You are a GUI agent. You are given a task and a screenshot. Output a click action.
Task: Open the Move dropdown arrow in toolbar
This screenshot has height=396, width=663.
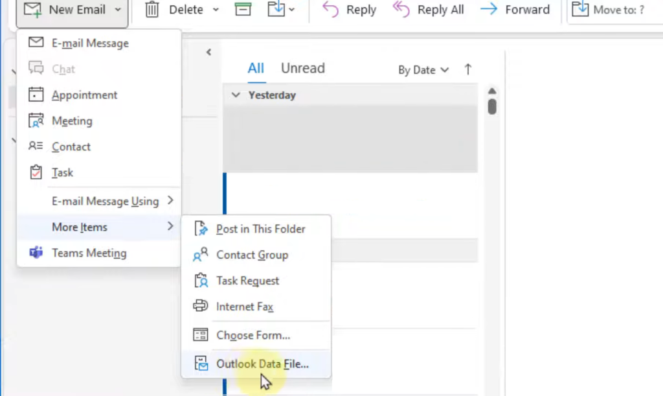point(292,10)
